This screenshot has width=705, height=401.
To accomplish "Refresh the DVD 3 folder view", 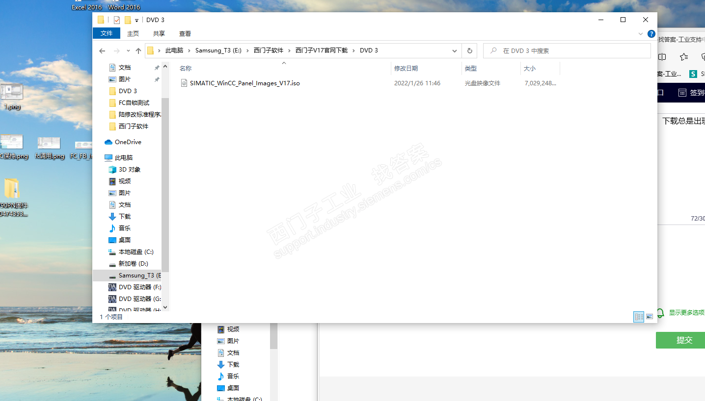I will tap(469, 50).
